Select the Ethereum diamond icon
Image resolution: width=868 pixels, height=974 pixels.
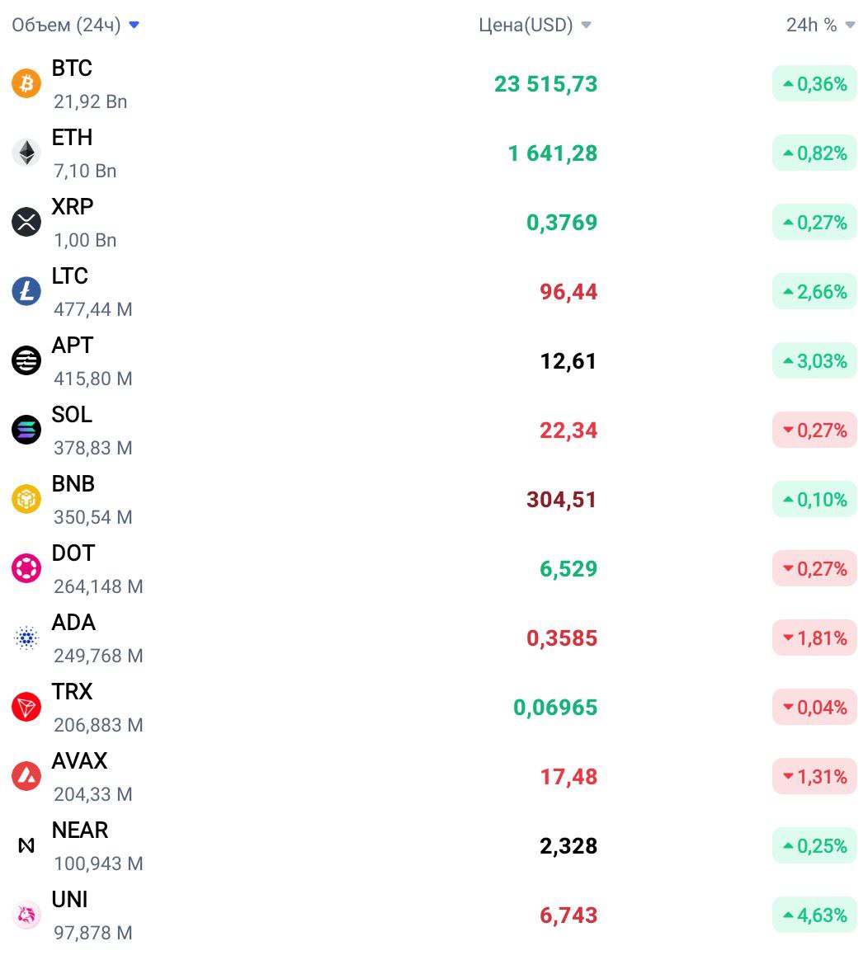(x=26, y=153)
